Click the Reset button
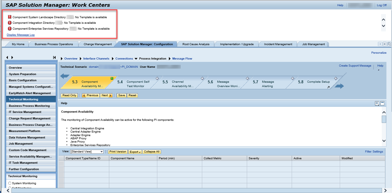 132,95
